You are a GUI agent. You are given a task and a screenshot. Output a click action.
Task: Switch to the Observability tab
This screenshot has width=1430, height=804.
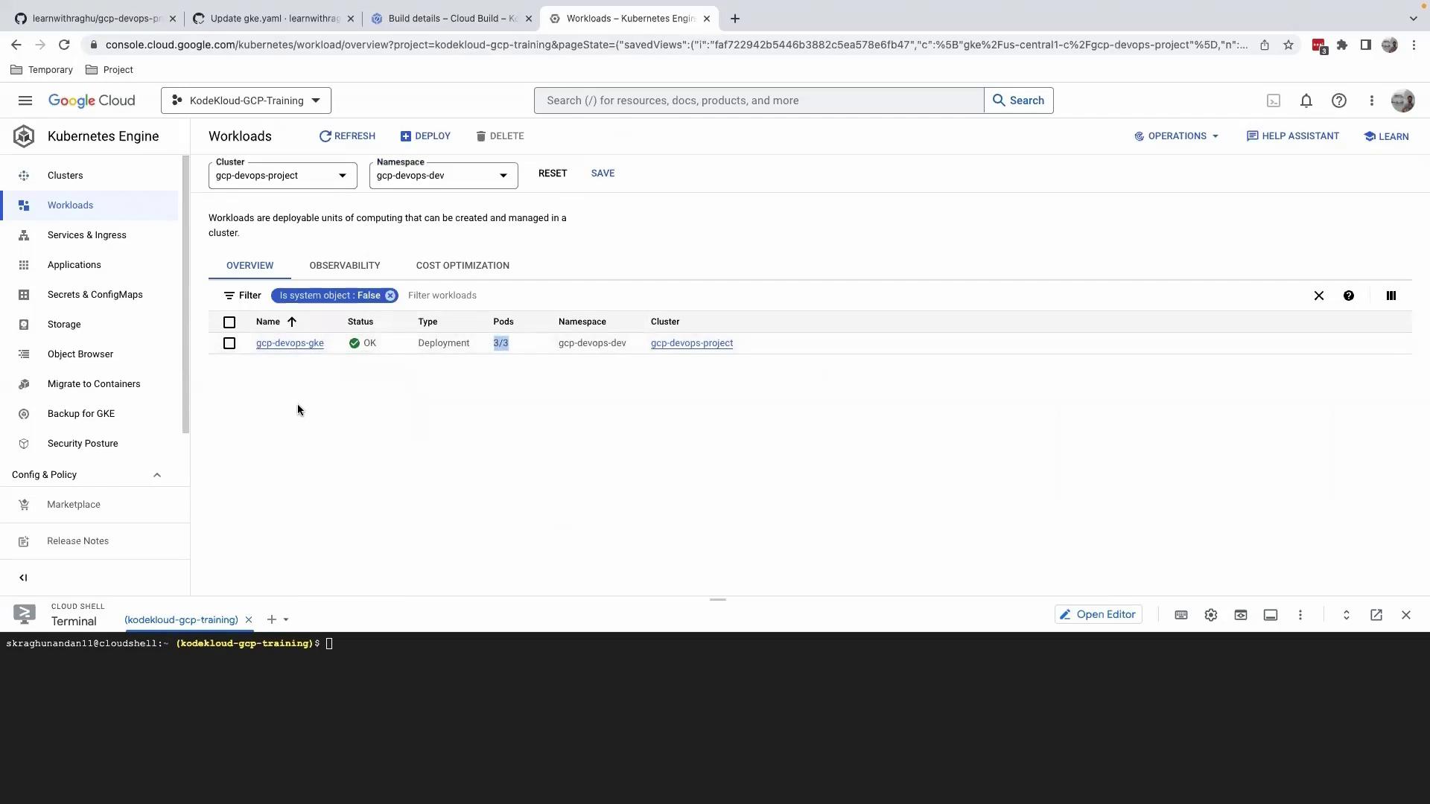click(345, 266)
